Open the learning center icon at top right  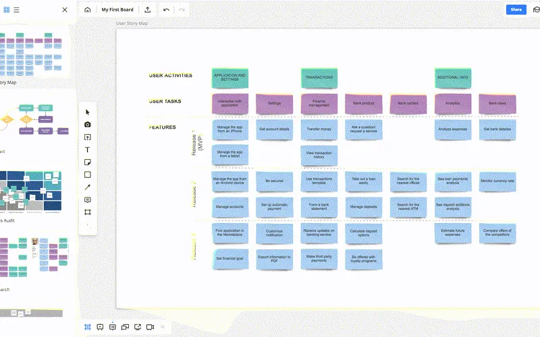point(536,9)
